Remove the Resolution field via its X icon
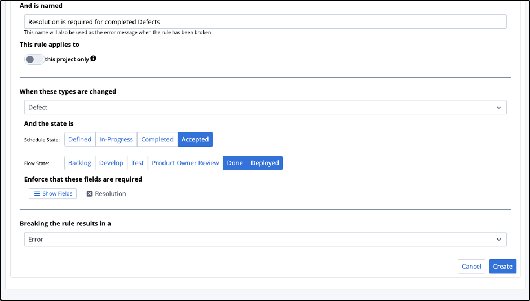 (x=90, y=194)
